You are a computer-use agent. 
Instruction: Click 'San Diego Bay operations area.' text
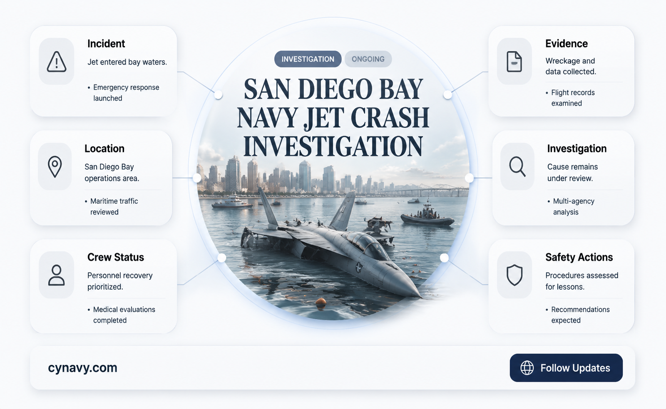[x=112, y=172]
